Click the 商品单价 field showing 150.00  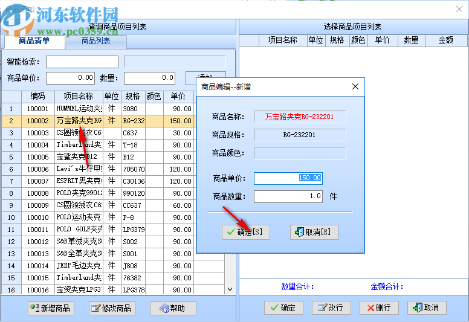point(288,178)
